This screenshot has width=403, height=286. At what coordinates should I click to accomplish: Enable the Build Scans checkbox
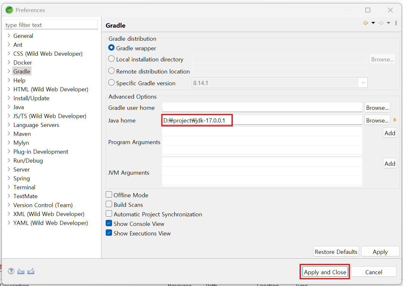click(109, 204)
